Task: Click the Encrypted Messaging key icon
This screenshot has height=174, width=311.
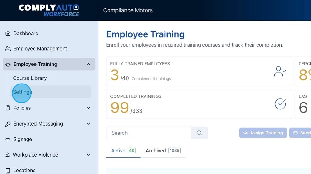Action: (8, 124)
